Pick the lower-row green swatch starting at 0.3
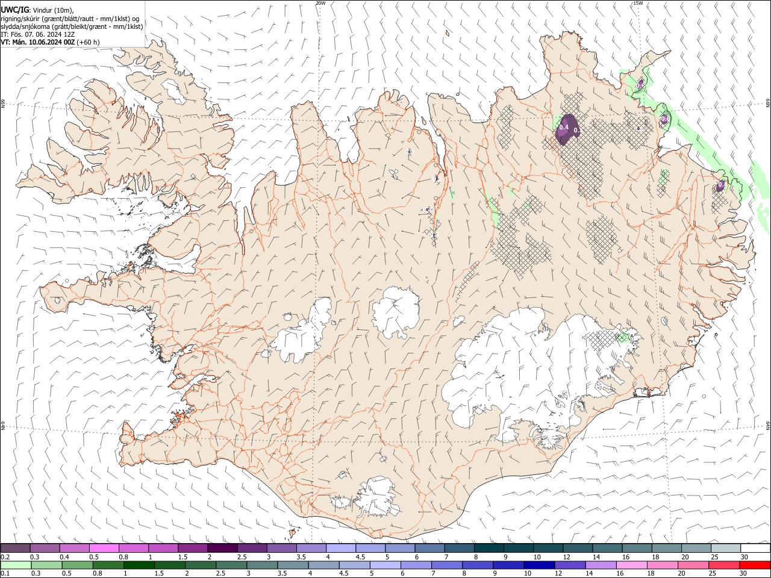The width and height of the screenshot is (771, 578). coord(46,565)
